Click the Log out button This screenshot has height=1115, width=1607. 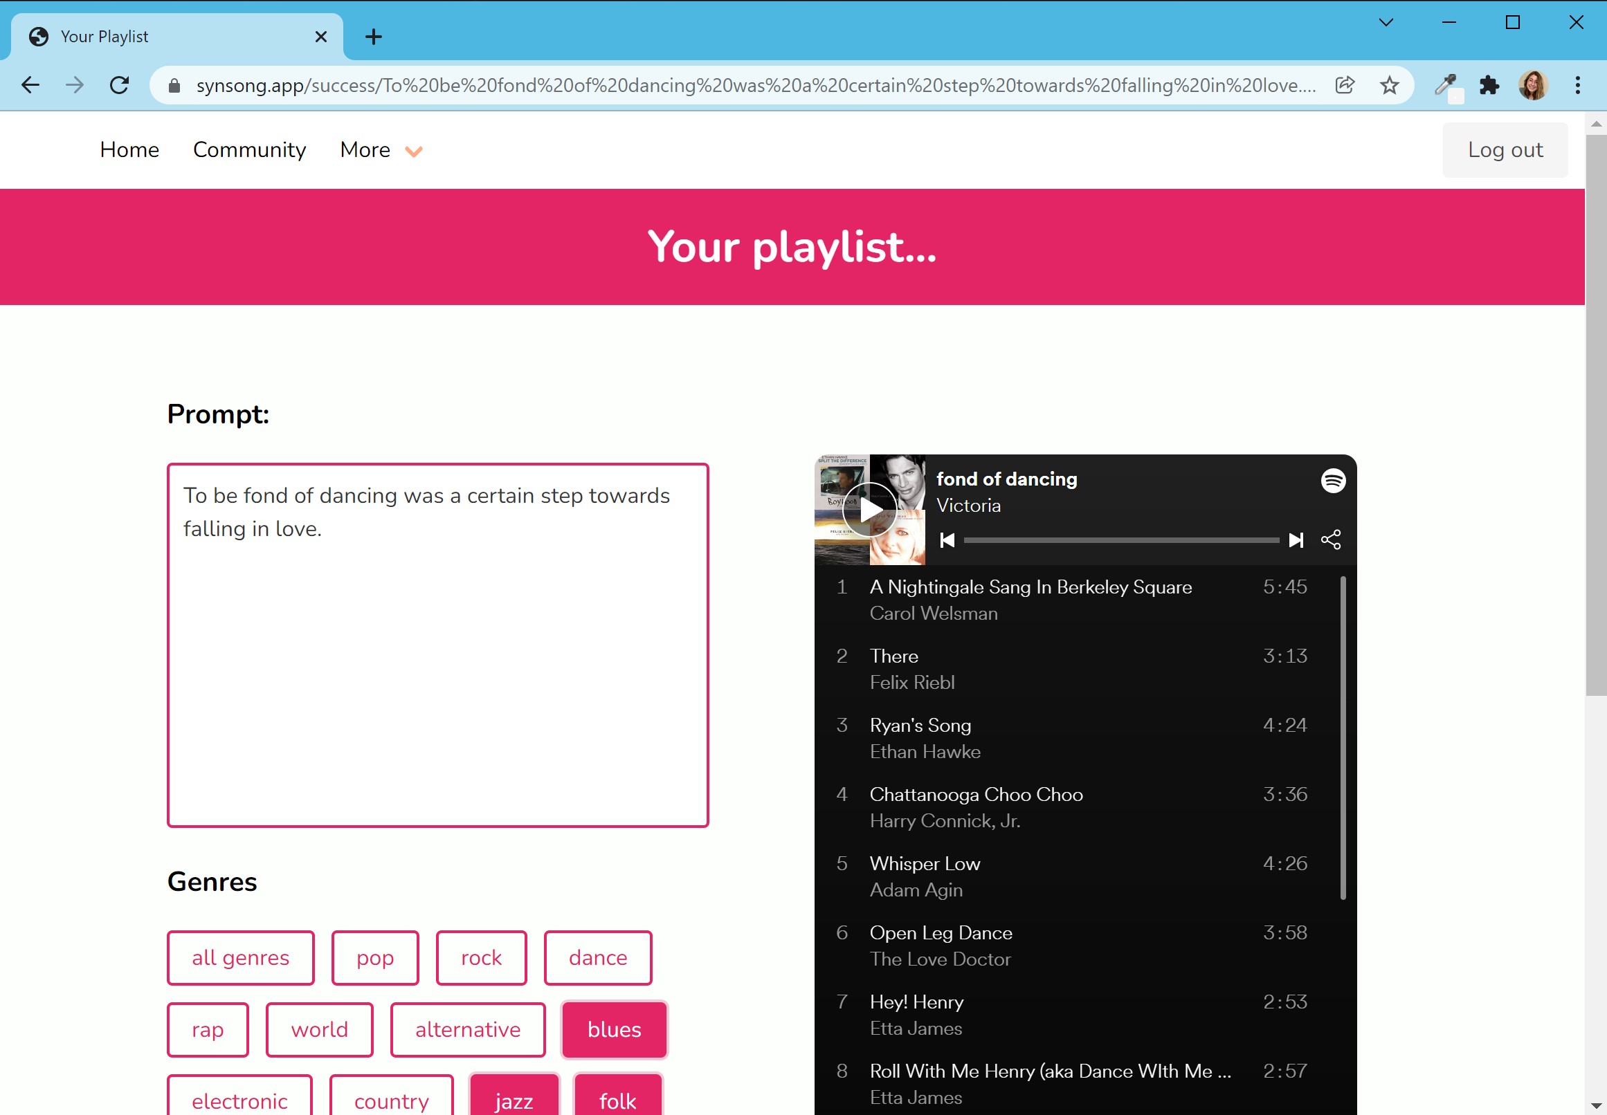tap(1505, 149)
